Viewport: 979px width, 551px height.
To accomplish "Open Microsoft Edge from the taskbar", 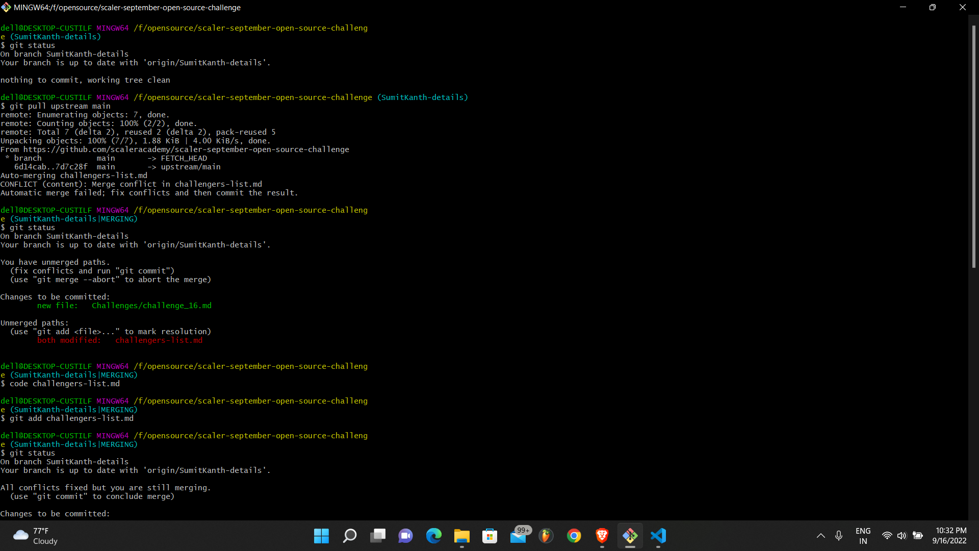I will pyautogui.click(x=434, y=536).
